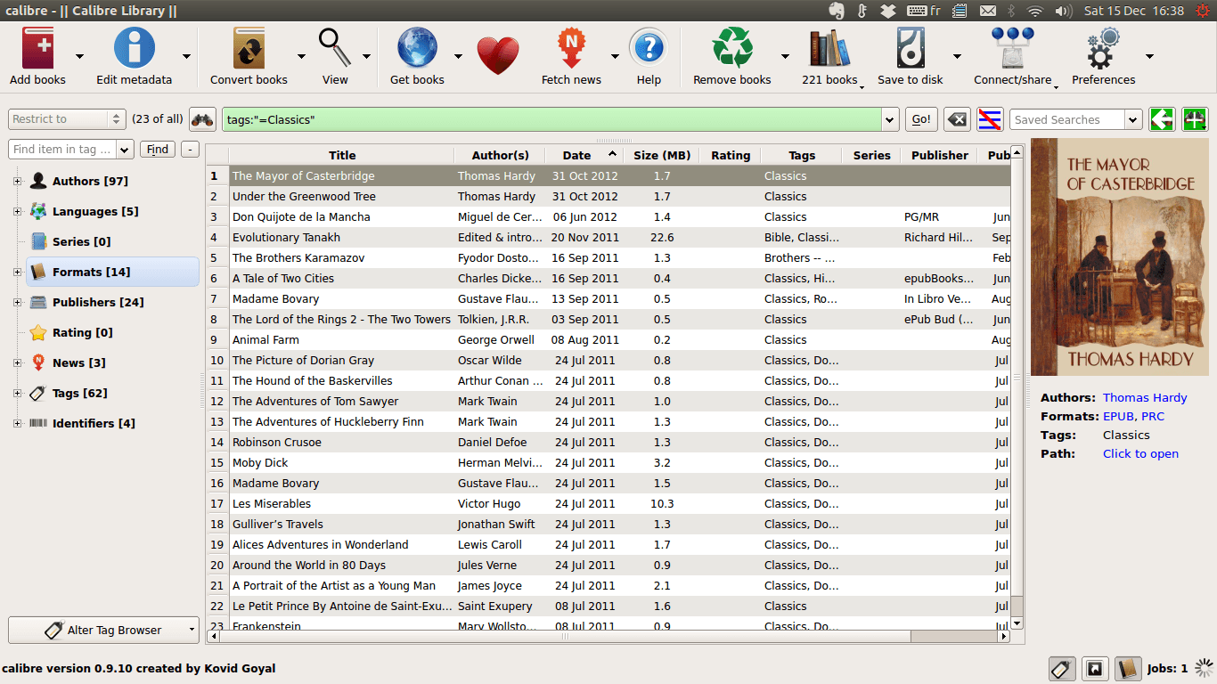Click the Find button in tag browser
The width and height of the screenshot is (1217, 684).
[157, 150]
